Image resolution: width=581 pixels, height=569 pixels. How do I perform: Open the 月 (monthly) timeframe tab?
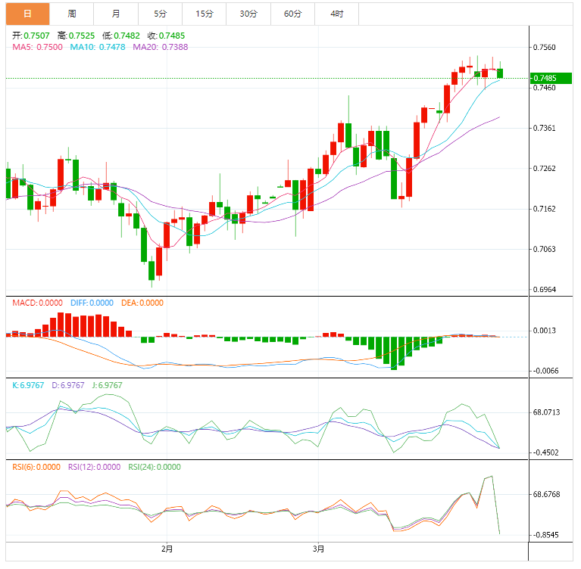pyautogui.click(x=116, y=14)
